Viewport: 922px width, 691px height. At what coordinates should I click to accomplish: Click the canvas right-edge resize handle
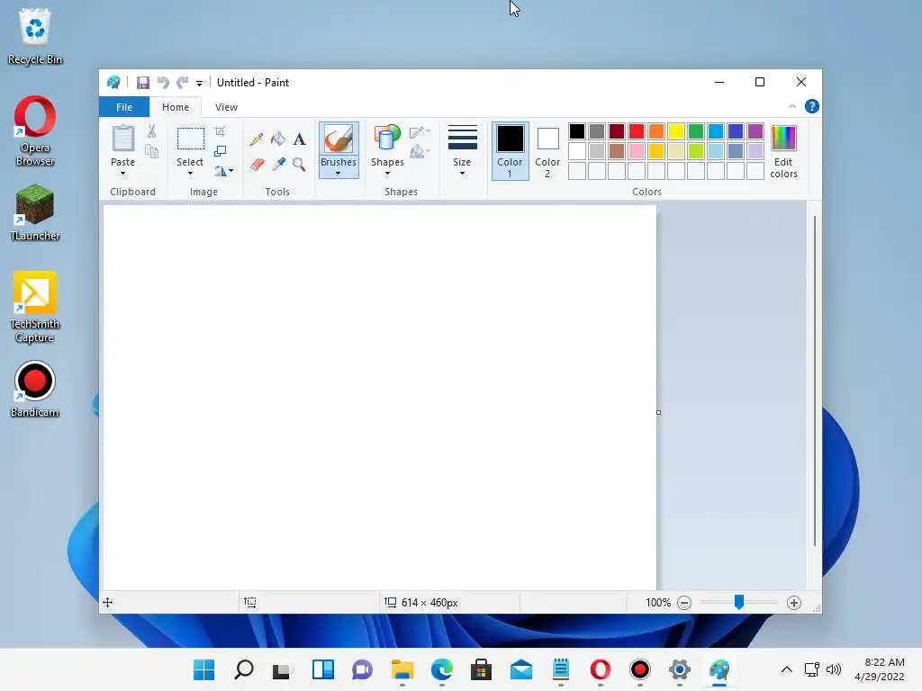point(658,412)
